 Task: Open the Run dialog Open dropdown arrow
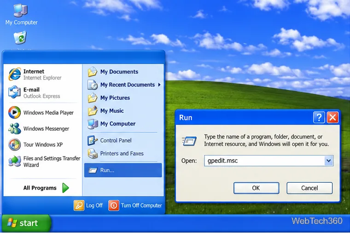coord(328,161)
